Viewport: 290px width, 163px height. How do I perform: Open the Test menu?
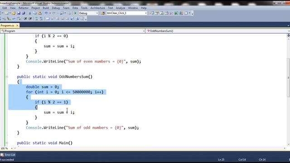click(x=111, y=8)
